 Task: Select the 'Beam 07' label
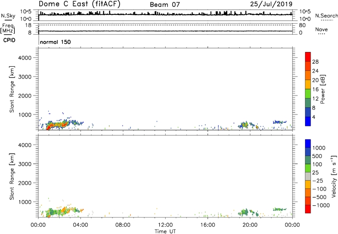point(165,5)
